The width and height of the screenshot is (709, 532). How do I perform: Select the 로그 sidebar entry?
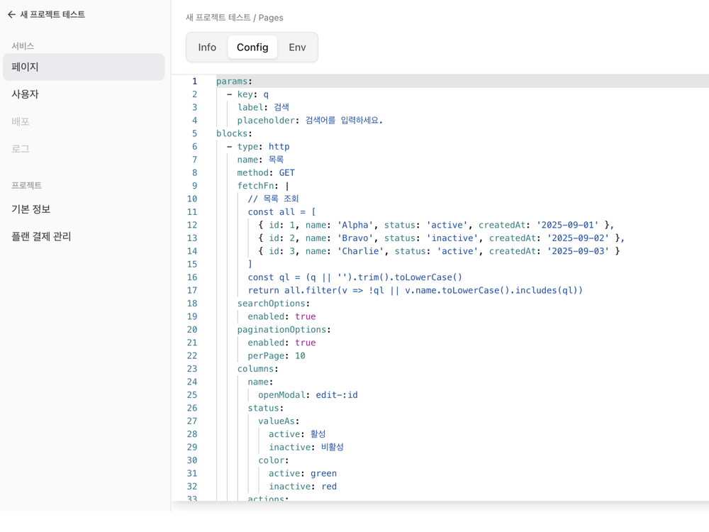pos(21,149)
